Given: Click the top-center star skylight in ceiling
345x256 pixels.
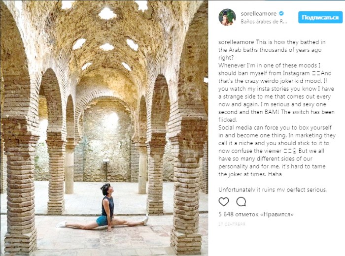Looking at the screenshot, I should tap(107, 13).
